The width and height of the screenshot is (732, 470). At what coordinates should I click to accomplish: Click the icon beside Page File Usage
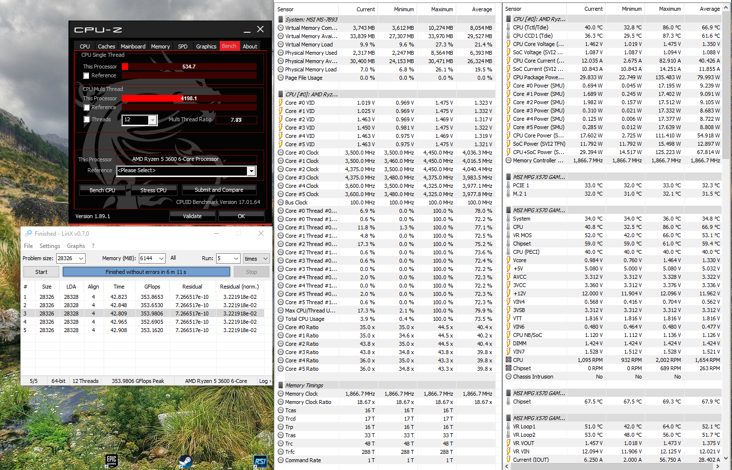tap(281, 78)
